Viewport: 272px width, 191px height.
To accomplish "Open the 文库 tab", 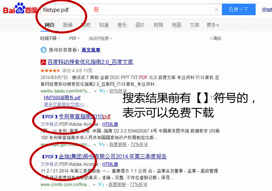I will click(x=194, y=25).
